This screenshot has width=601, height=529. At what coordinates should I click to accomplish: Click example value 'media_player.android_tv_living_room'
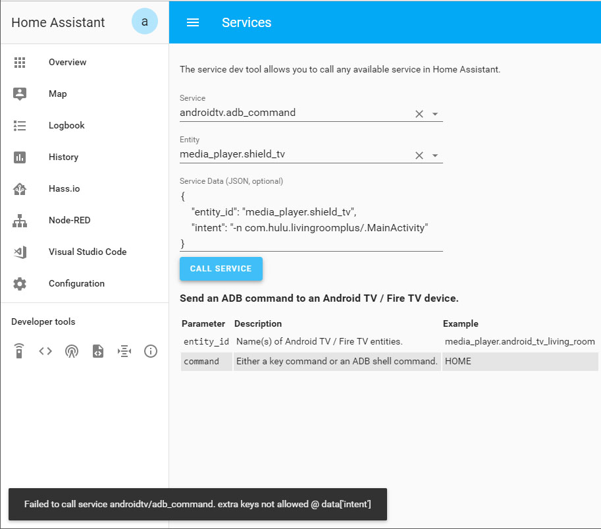(520, 341)
